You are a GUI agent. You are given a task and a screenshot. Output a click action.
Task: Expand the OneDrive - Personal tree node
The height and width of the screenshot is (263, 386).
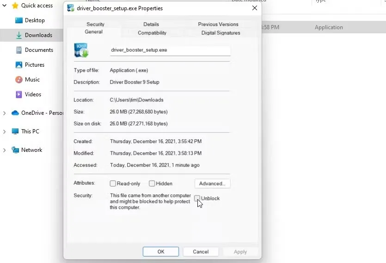pyautogui.click(x=5, y=113)
